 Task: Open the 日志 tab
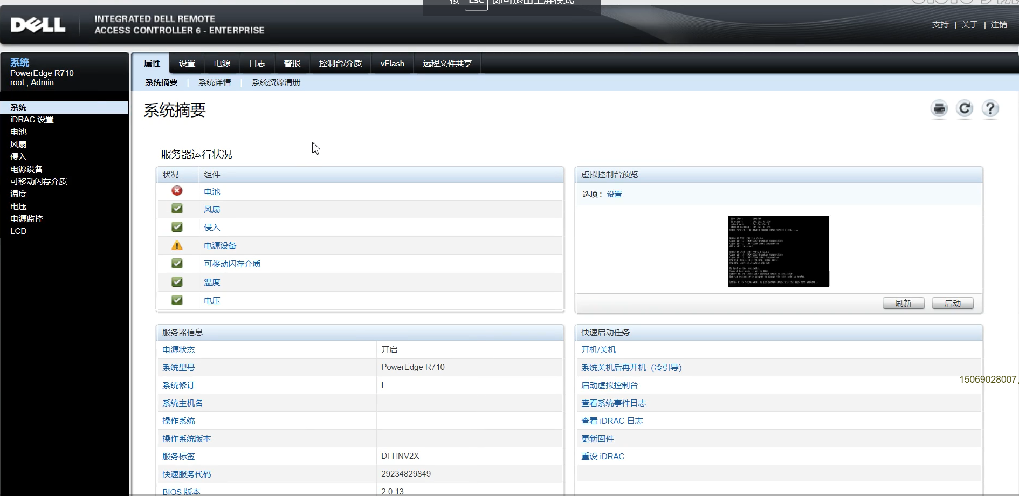(x=257, y=63)
